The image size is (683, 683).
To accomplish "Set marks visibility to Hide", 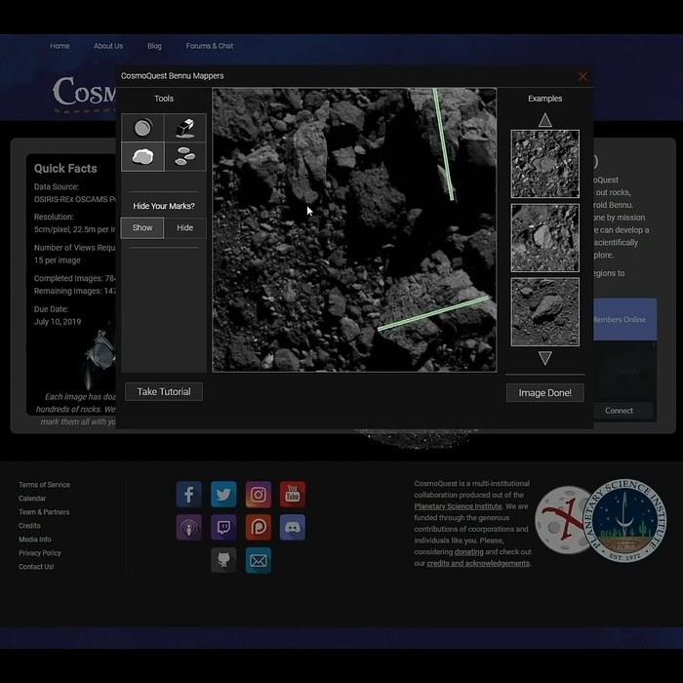I will [184, 227].
